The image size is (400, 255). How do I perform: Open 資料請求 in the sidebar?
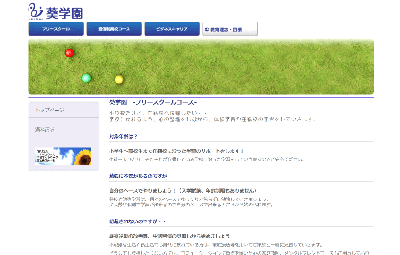(45, 129)
